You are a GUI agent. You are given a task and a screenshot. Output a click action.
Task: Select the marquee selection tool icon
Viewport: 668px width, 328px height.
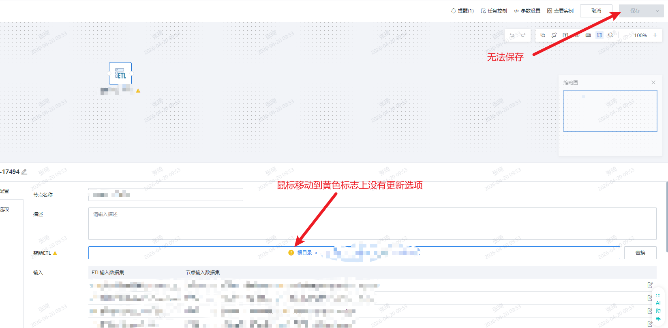pyautogui.click(x=543, y=35)
